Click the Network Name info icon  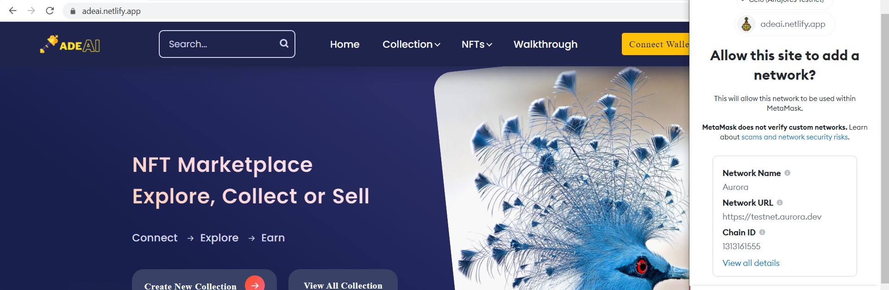click(x=787, y=173)
